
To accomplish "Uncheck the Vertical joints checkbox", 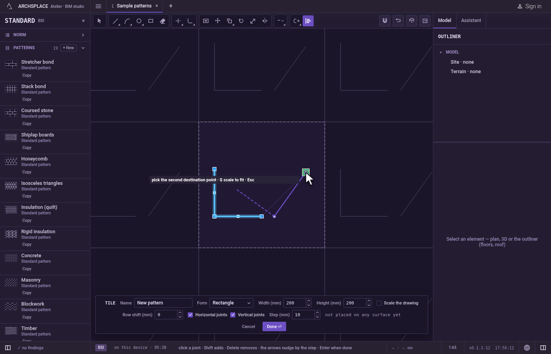I will 233,315.
